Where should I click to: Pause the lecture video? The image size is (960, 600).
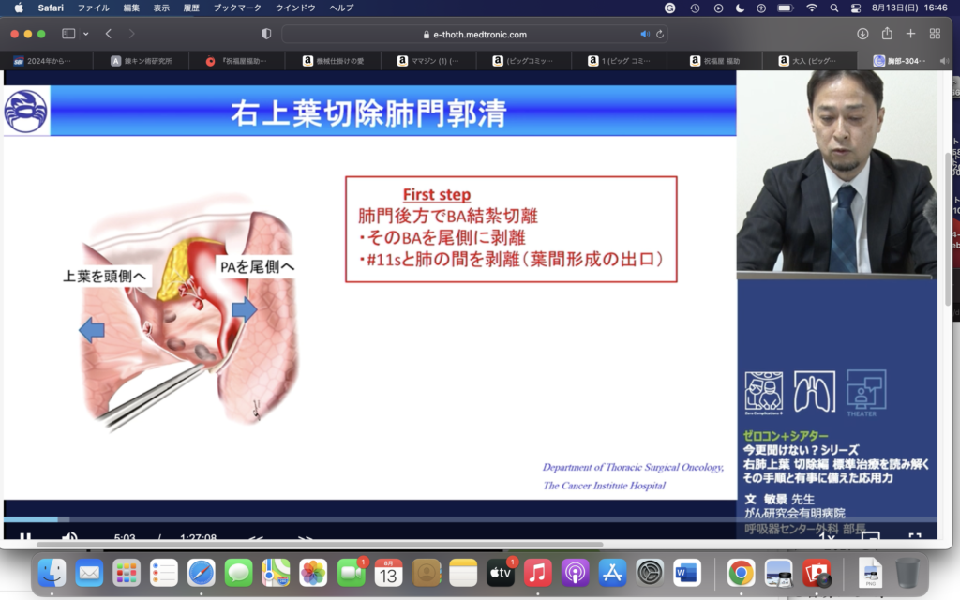tap(25, 538)
